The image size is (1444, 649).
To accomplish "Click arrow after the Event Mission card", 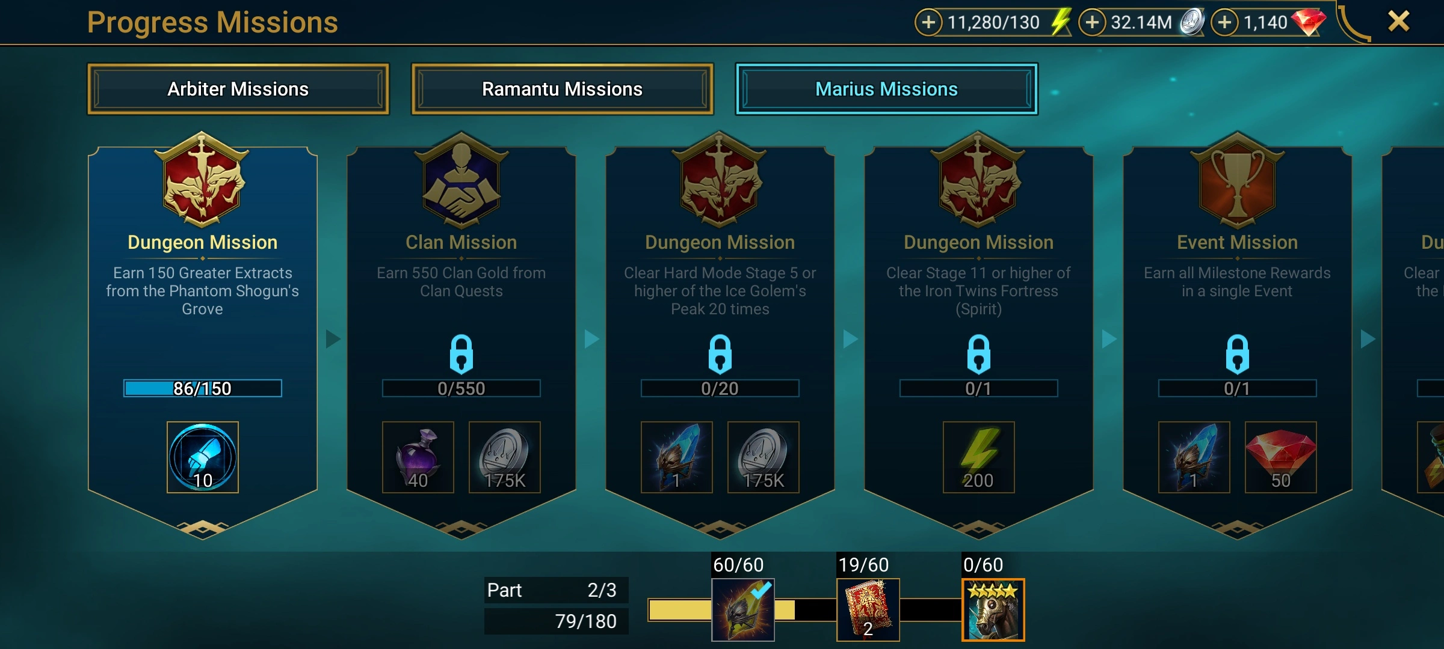I will point(1368,338).
